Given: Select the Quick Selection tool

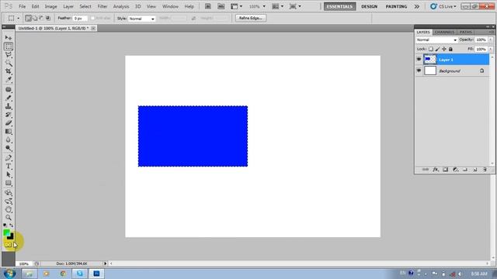Looking at the screenshot, I should 9,63.
